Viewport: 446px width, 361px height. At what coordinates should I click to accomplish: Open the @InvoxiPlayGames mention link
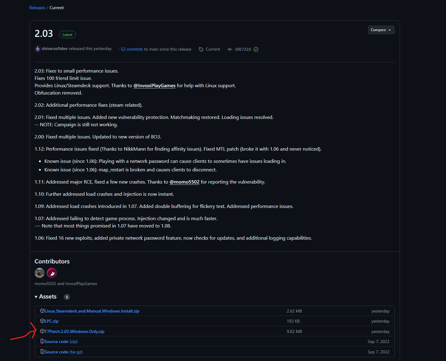pos(154,86)
